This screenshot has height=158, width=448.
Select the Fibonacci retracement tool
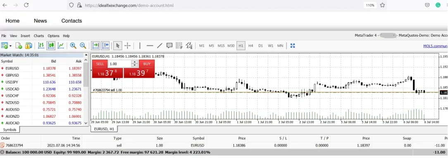click(x=179, y=46)
